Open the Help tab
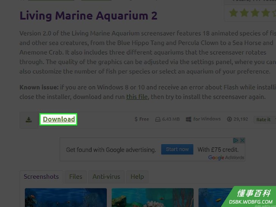Viewport: 276px width, 207px height. click(x=137, y=177)
